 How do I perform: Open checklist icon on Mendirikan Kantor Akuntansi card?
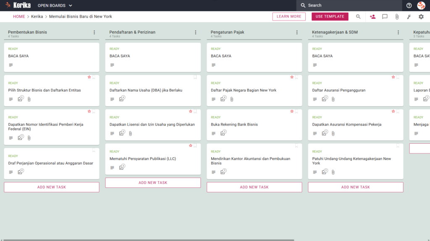click(223, 171)
